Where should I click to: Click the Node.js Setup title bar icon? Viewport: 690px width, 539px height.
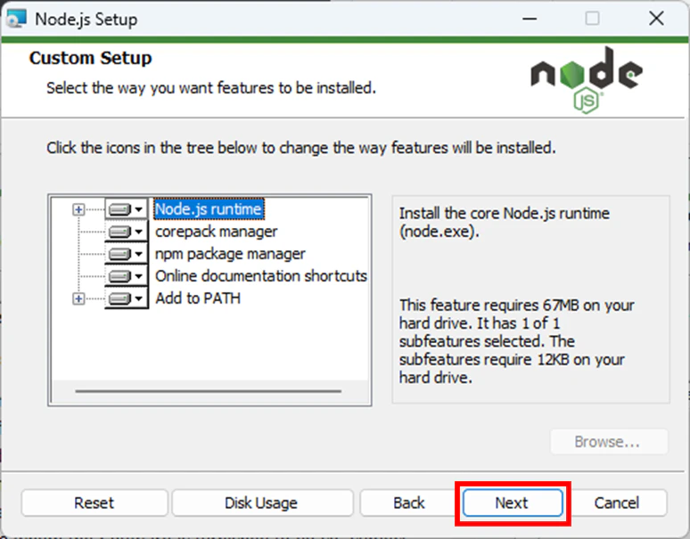click(17, 19)
